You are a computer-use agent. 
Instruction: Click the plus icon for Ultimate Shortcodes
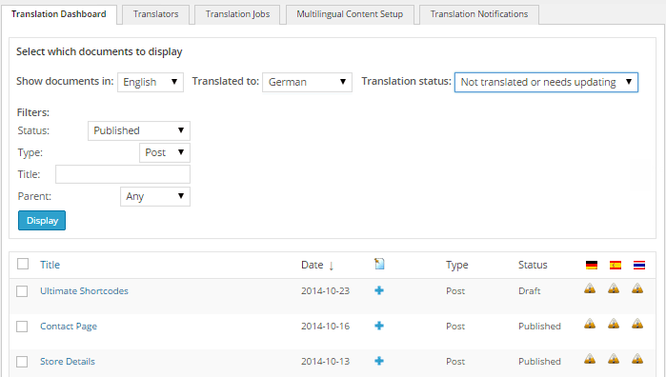pos(379,290)
